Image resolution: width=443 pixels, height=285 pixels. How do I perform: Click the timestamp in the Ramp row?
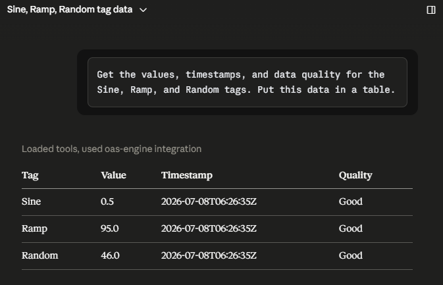point(209,228)
